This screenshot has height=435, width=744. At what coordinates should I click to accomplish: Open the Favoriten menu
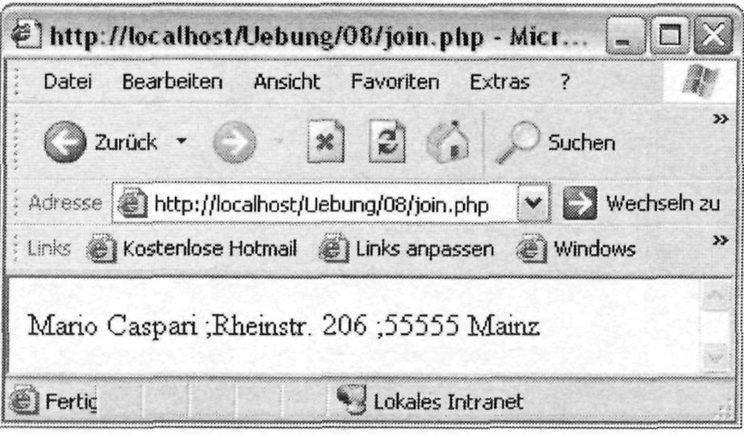395,82
